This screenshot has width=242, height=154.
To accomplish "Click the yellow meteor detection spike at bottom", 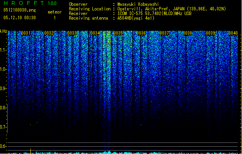I will point(30,151).
